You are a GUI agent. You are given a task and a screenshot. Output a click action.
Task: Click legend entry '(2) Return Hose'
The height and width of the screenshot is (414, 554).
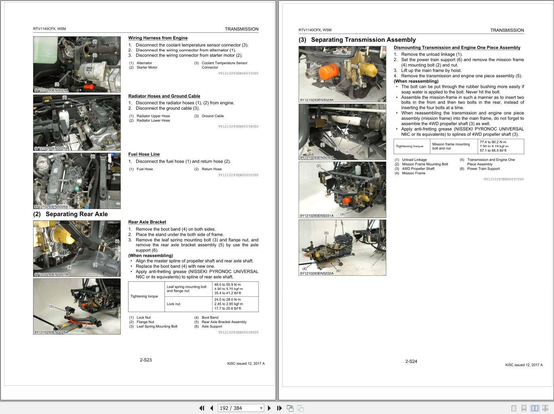coord(208,169)
